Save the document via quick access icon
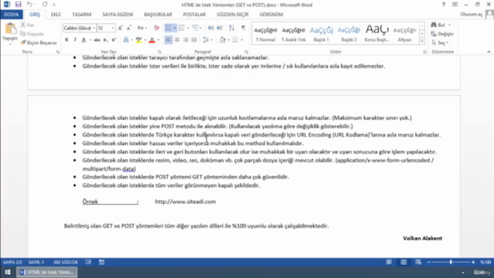Viewport: 494px width, 278px height. point(18,5)
